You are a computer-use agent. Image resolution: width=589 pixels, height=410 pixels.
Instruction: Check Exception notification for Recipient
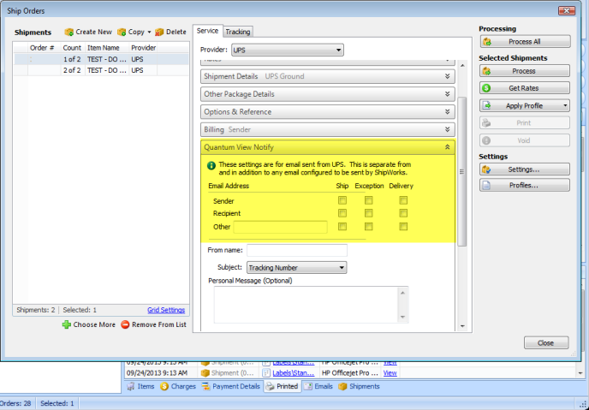pos(369,213)
